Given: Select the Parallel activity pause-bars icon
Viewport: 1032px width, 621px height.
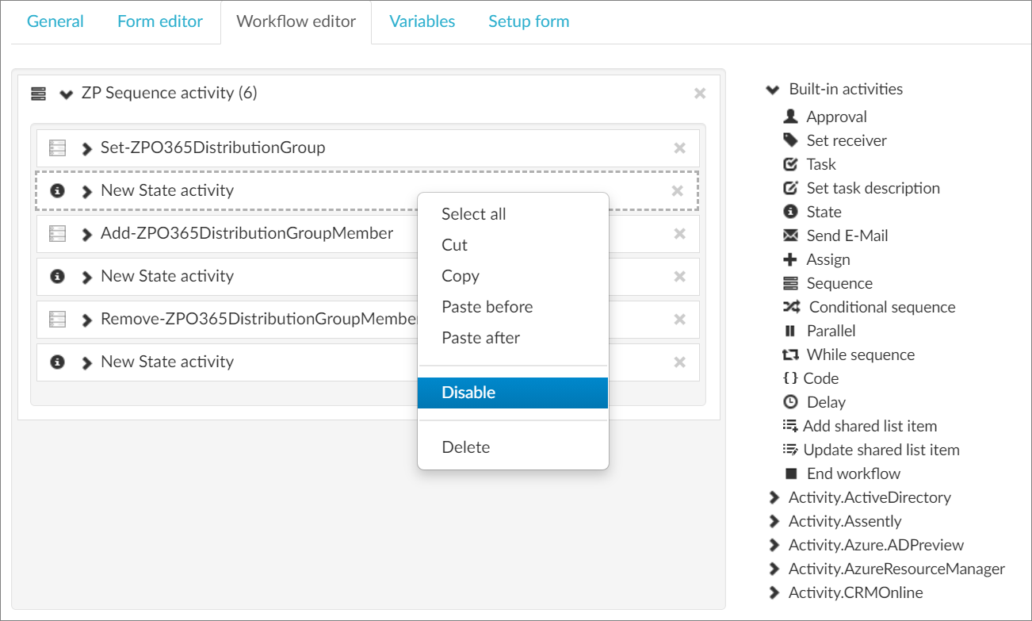Looking at the screenshot, I should click(x=789, y=331).
